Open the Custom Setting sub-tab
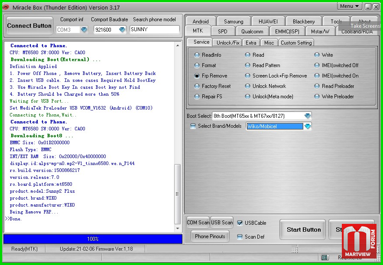The width and height of the screenshot is (383, 265). (296, 43)
